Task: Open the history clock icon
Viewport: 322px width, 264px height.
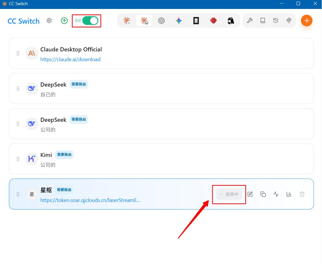Action: tap(275, 20)
